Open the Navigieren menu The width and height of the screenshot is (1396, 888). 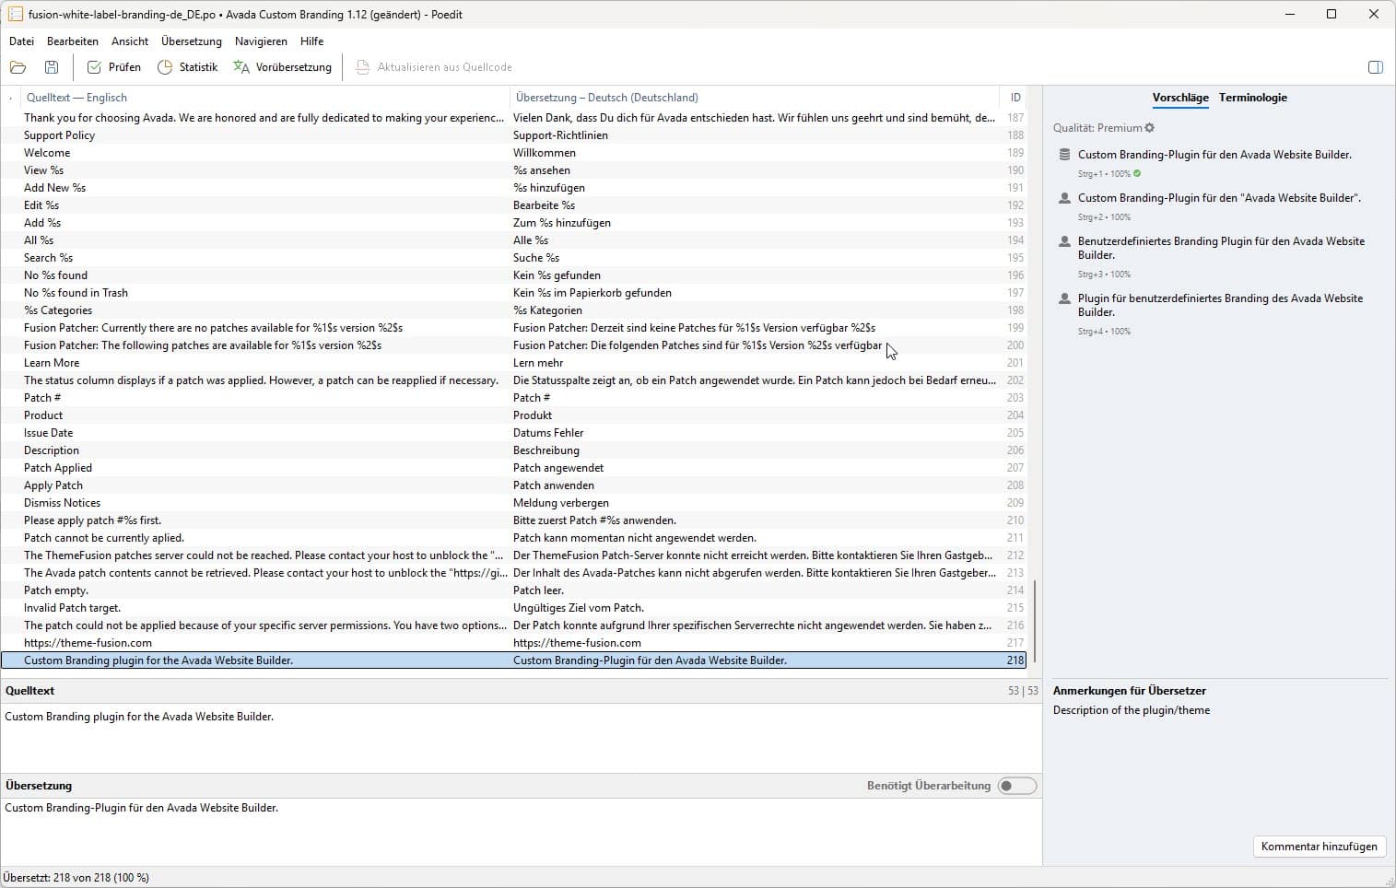coord(261,41)
